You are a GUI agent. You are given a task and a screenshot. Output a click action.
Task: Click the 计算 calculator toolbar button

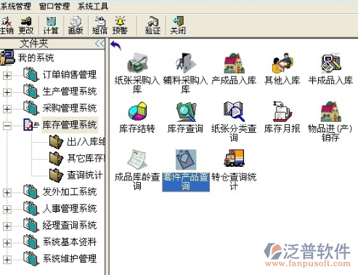51,25
